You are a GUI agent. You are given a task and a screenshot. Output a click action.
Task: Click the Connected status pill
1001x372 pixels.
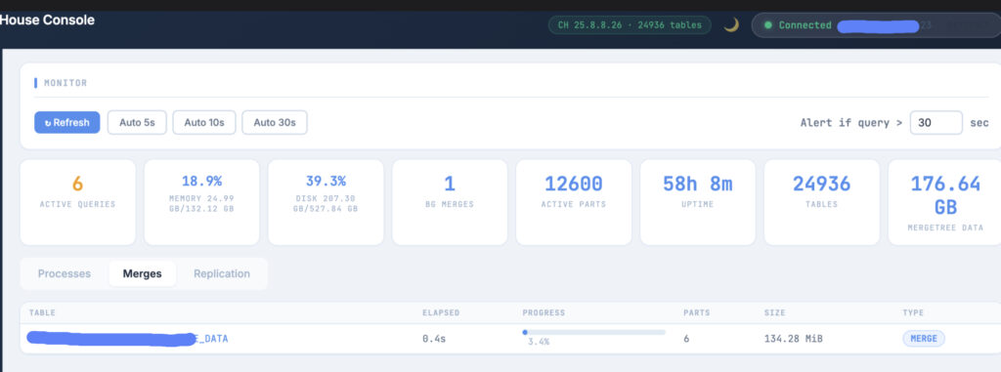click(x=876, y=25)
